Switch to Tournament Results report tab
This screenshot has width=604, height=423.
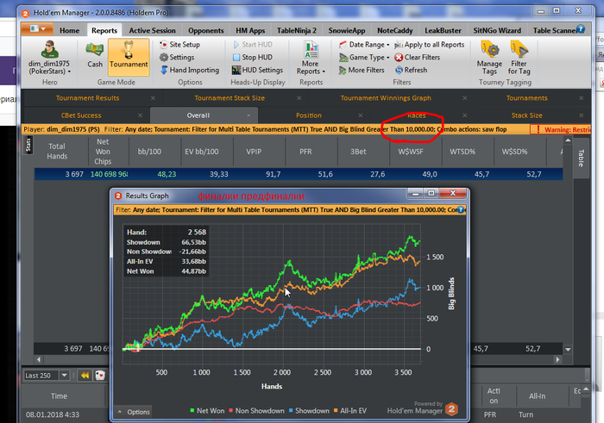87,98
